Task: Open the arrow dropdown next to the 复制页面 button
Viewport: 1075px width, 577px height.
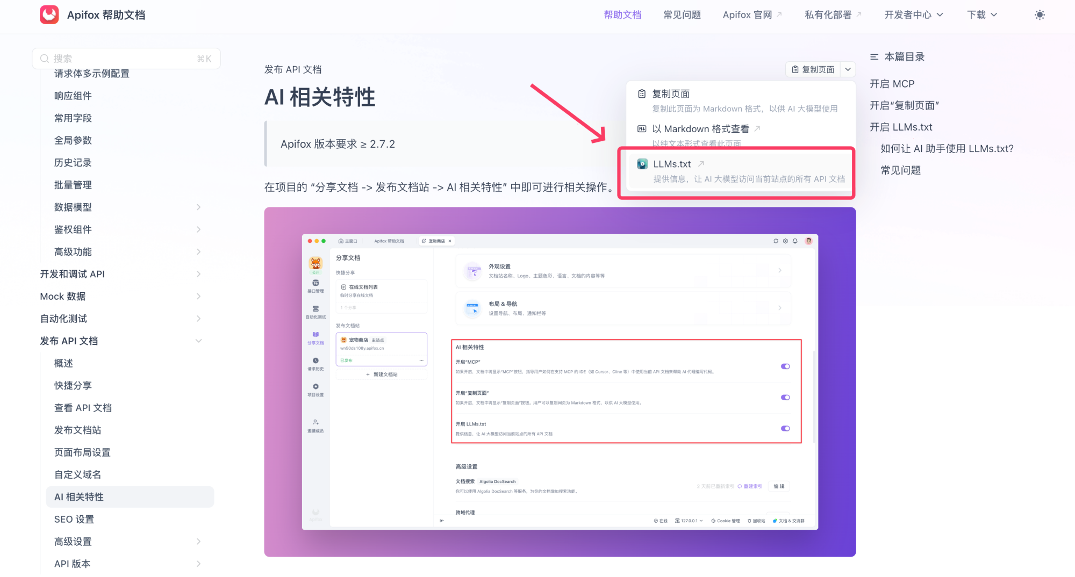Action: pyautogui.click(x=848, y=69)
